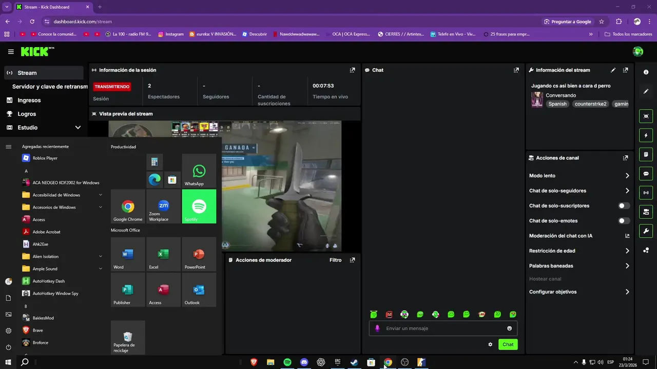Launch the WhatsApp tile in Start menu
Image resolution: width=657 pixels, height=369 pixels.
click(199, 171)
